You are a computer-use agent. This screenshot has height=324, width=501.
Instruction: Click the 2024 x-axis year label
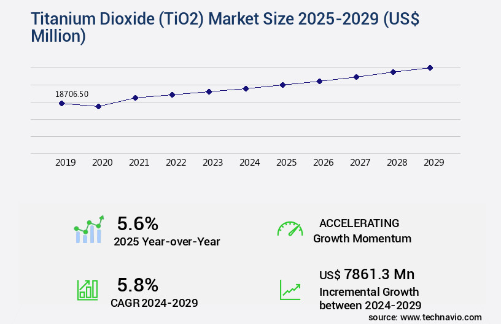[x=249, y=163]
